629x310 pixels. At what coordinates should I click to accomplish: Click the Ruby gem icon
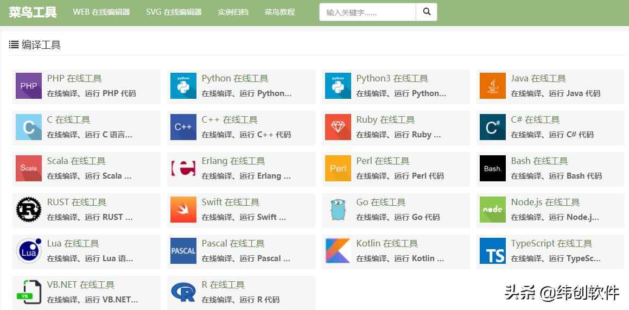point(338,127)
